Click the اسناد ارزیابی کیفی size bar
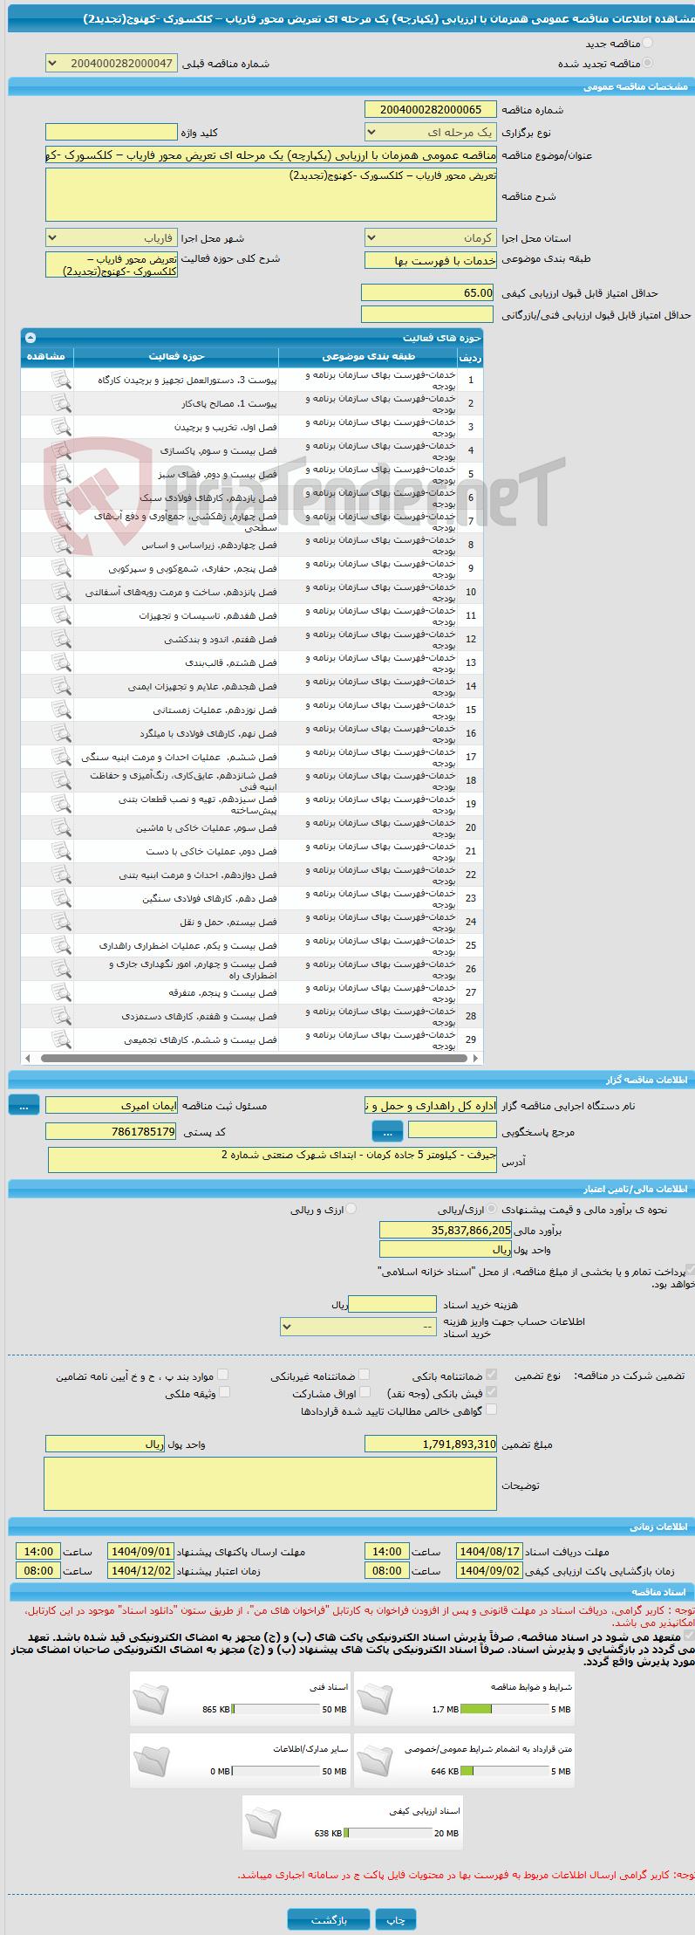Image resolution: width=695 pixels, height=1935 pixels. 388,1833
